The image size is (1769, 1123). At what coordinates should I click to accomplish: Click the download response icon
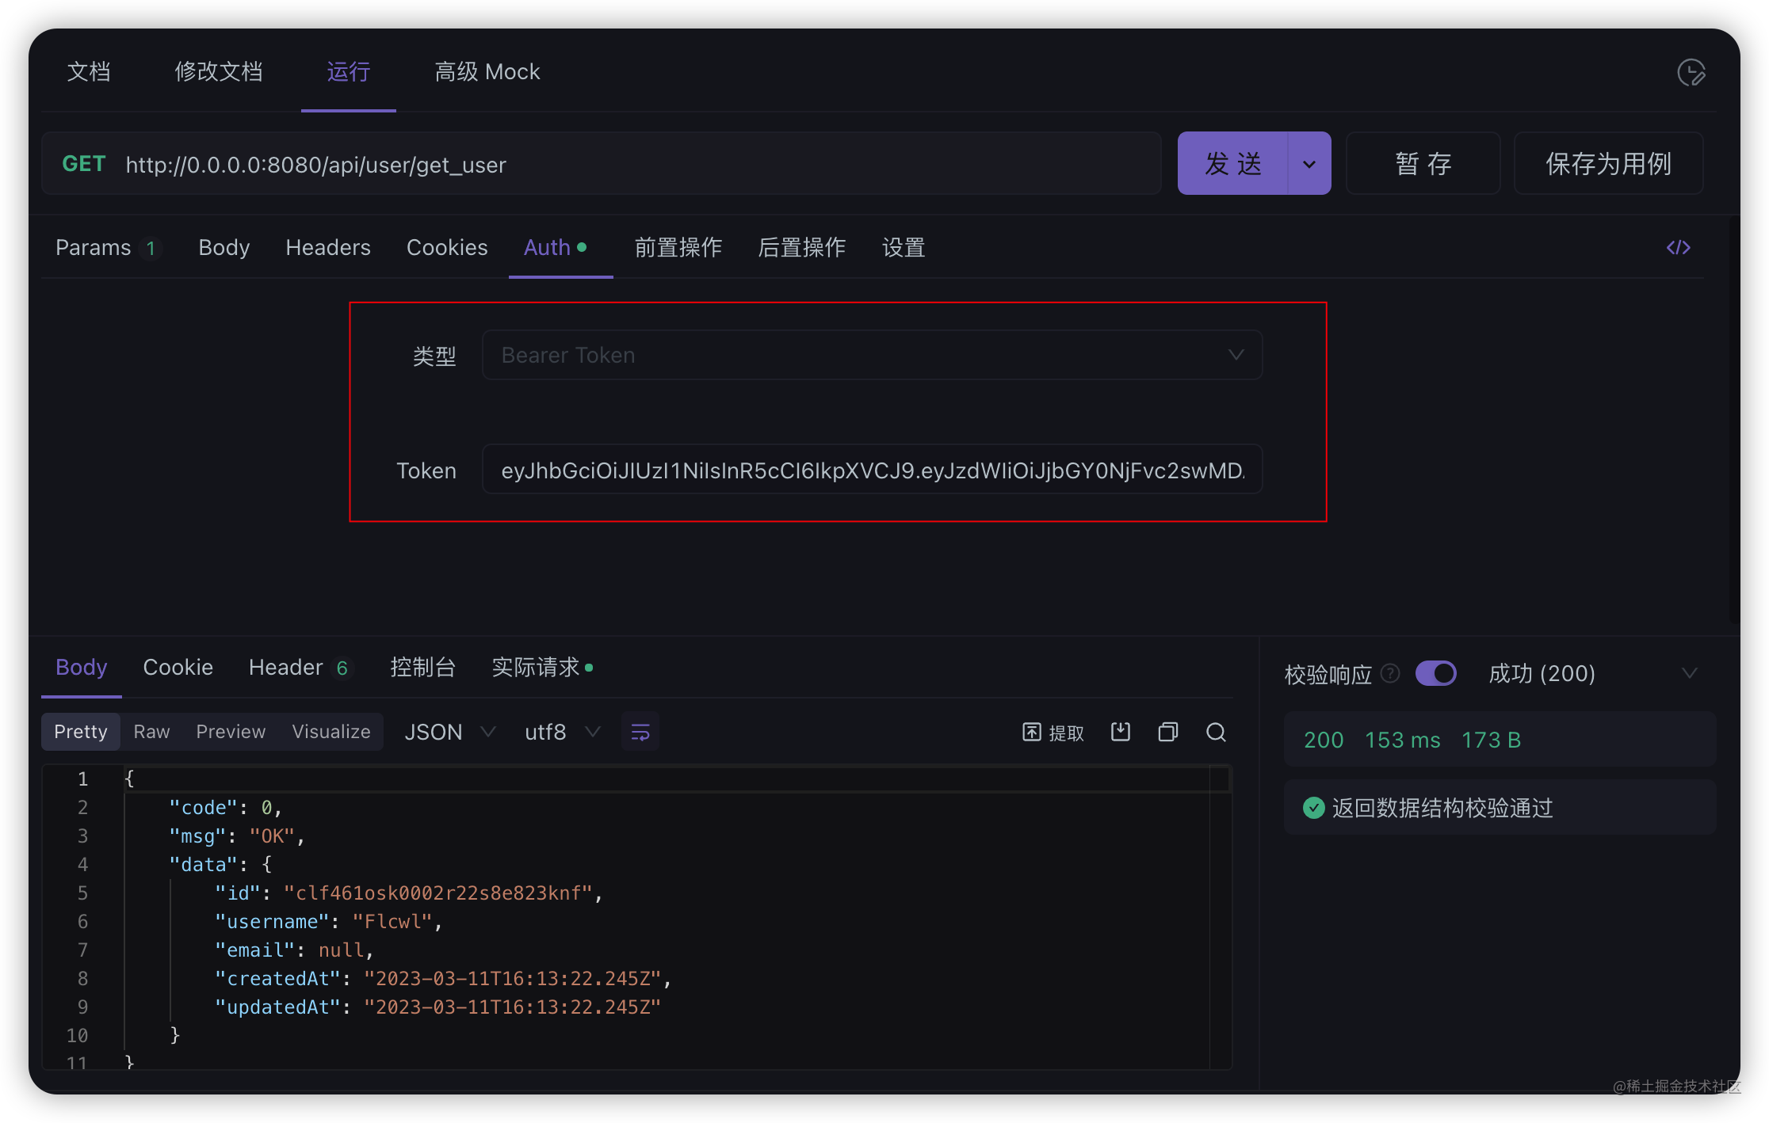[x=1120, y=732]
